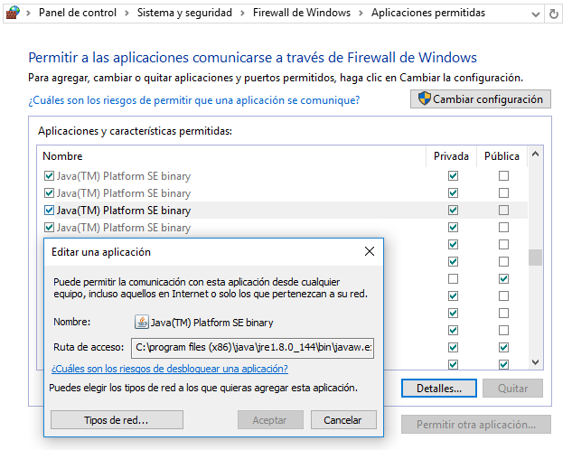Close the Editar una aplicación dialog
572x450 pixels.
[370, 251]
